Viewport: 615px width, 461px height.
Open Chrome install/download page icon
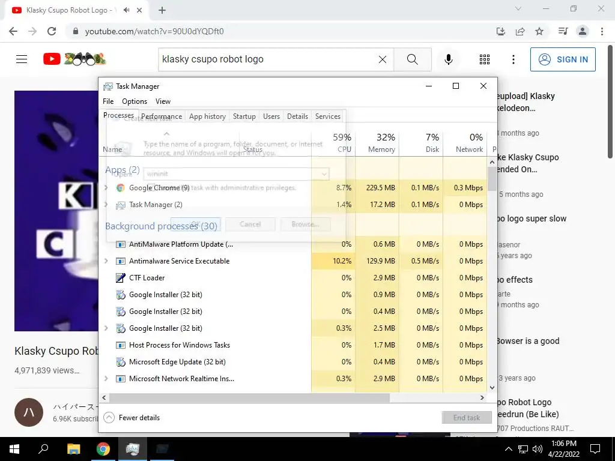pyautogui.click(x=500, y=31)
